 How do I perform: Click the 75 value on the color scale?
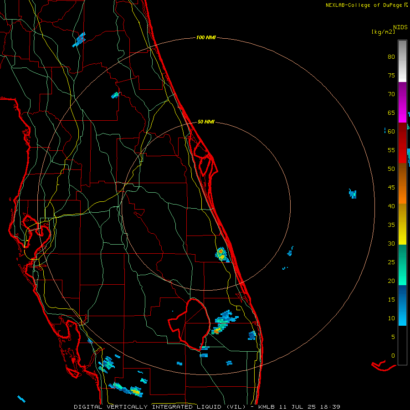click(x=391, y=76)
